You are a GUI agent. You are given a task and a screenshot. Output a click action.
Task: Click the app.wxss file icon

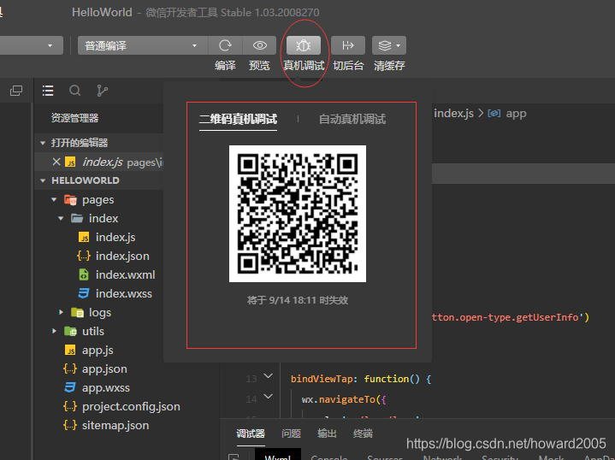click(70, 387)
